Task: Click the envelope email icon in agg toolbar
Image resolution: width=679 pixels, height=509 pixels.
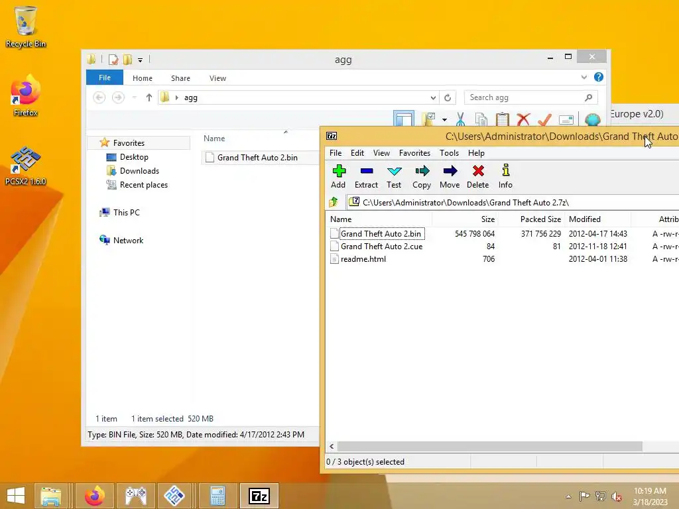Action: coord(566,119)
